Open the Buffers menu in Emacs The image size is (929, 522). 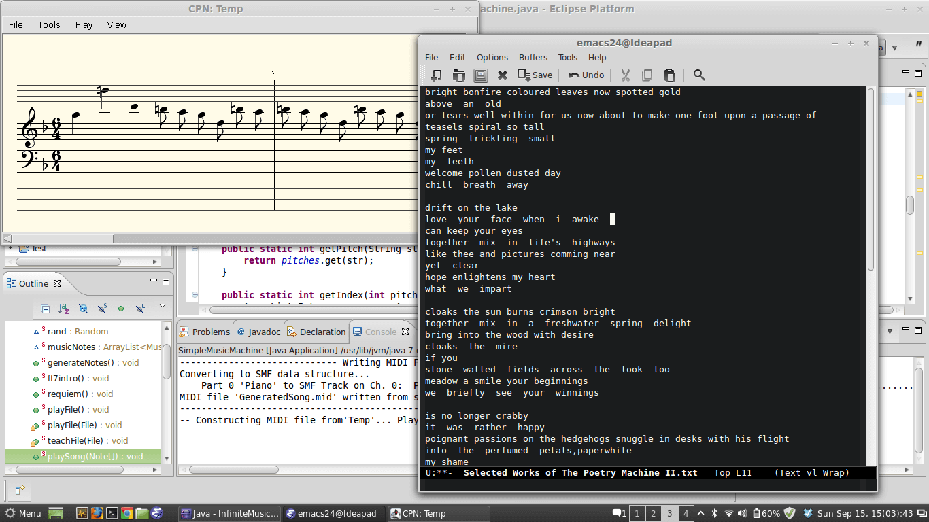click(533, 58)
